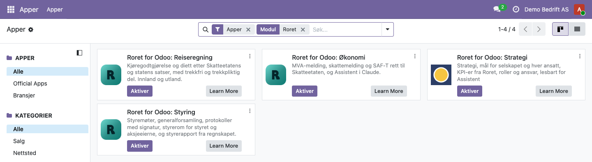592x162 pixels.
Task: Activate Roret for Odoo: Strategi
Action: pyautogui.click(x=469, y=91)
